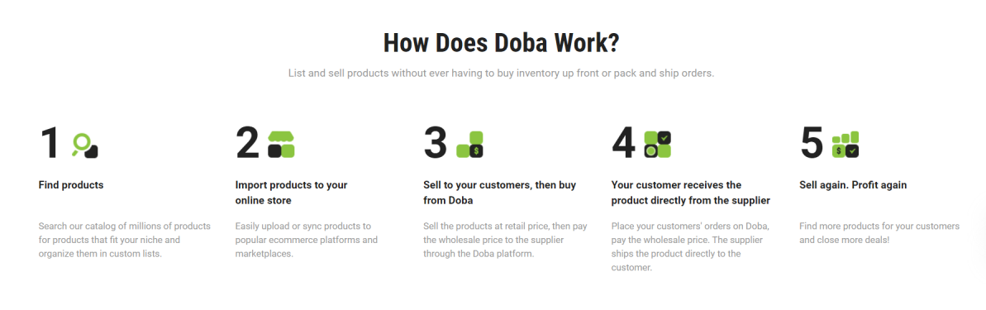Screen dimensions: 986x310
Task: Click the 'Find products' step title
Action: coord(71,185)
